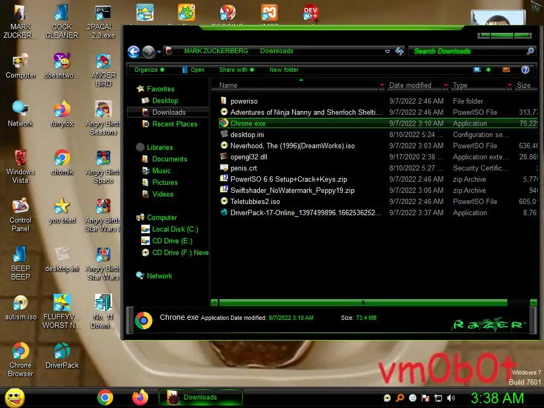This screenshot has width=544, height=408.
Task: Sort by the Name column header
Action: [228, 85]
